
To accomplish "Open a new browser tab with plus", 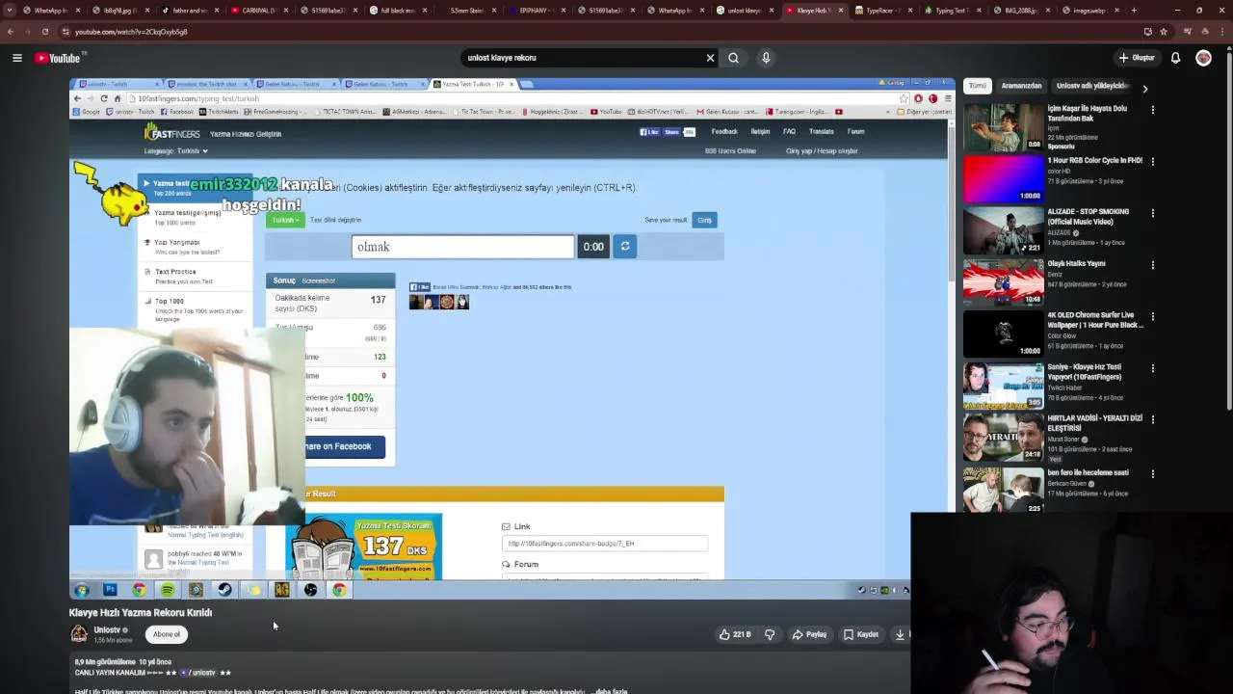I will click(1134, 11).
